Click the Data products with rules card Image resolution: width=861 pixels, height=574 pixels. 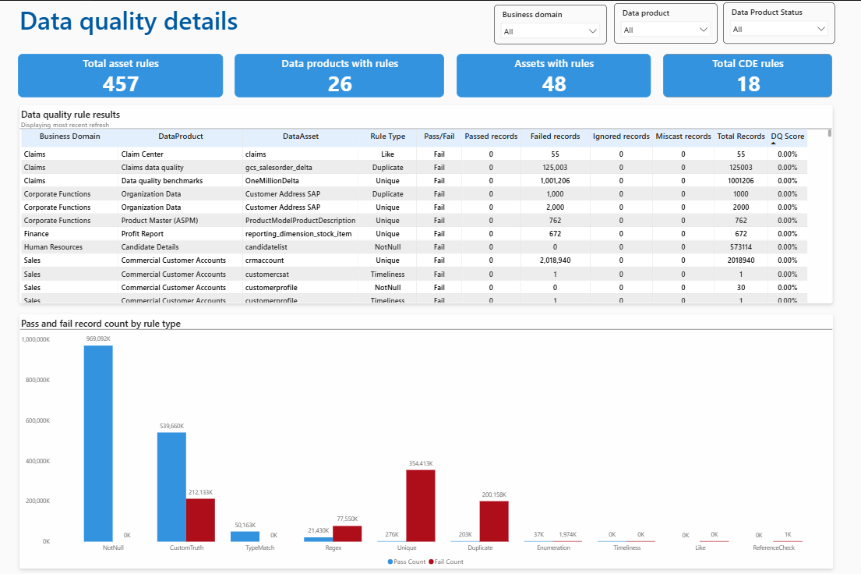tap(340, 76)
